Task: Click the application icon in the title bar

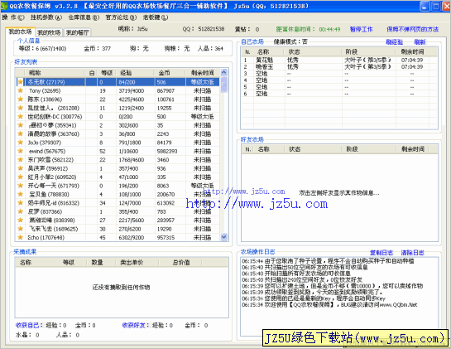Action: 4,6
